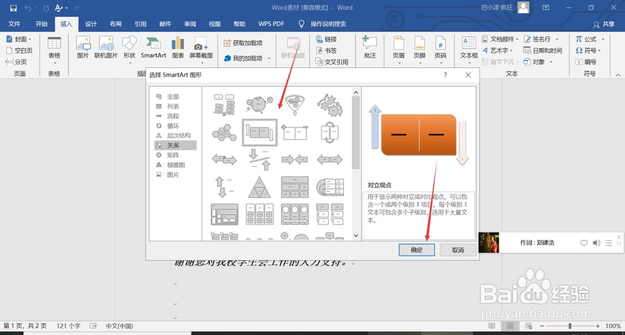625x335 pixels.
Task: Mute via speaker icon on music popup
Action: (x=596, y=243)
